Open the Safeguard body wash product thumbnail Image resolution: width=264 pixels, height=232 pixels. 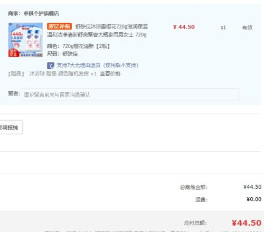[25, 40]
